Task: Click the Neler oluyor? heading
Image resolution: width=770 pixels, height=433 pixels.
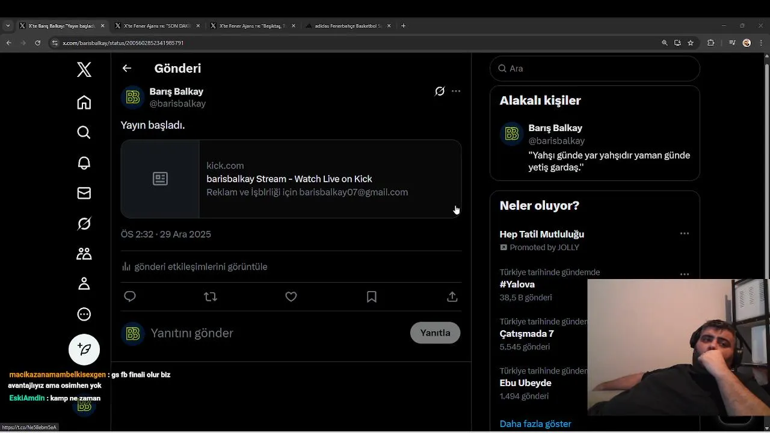Action: [540, 206]
